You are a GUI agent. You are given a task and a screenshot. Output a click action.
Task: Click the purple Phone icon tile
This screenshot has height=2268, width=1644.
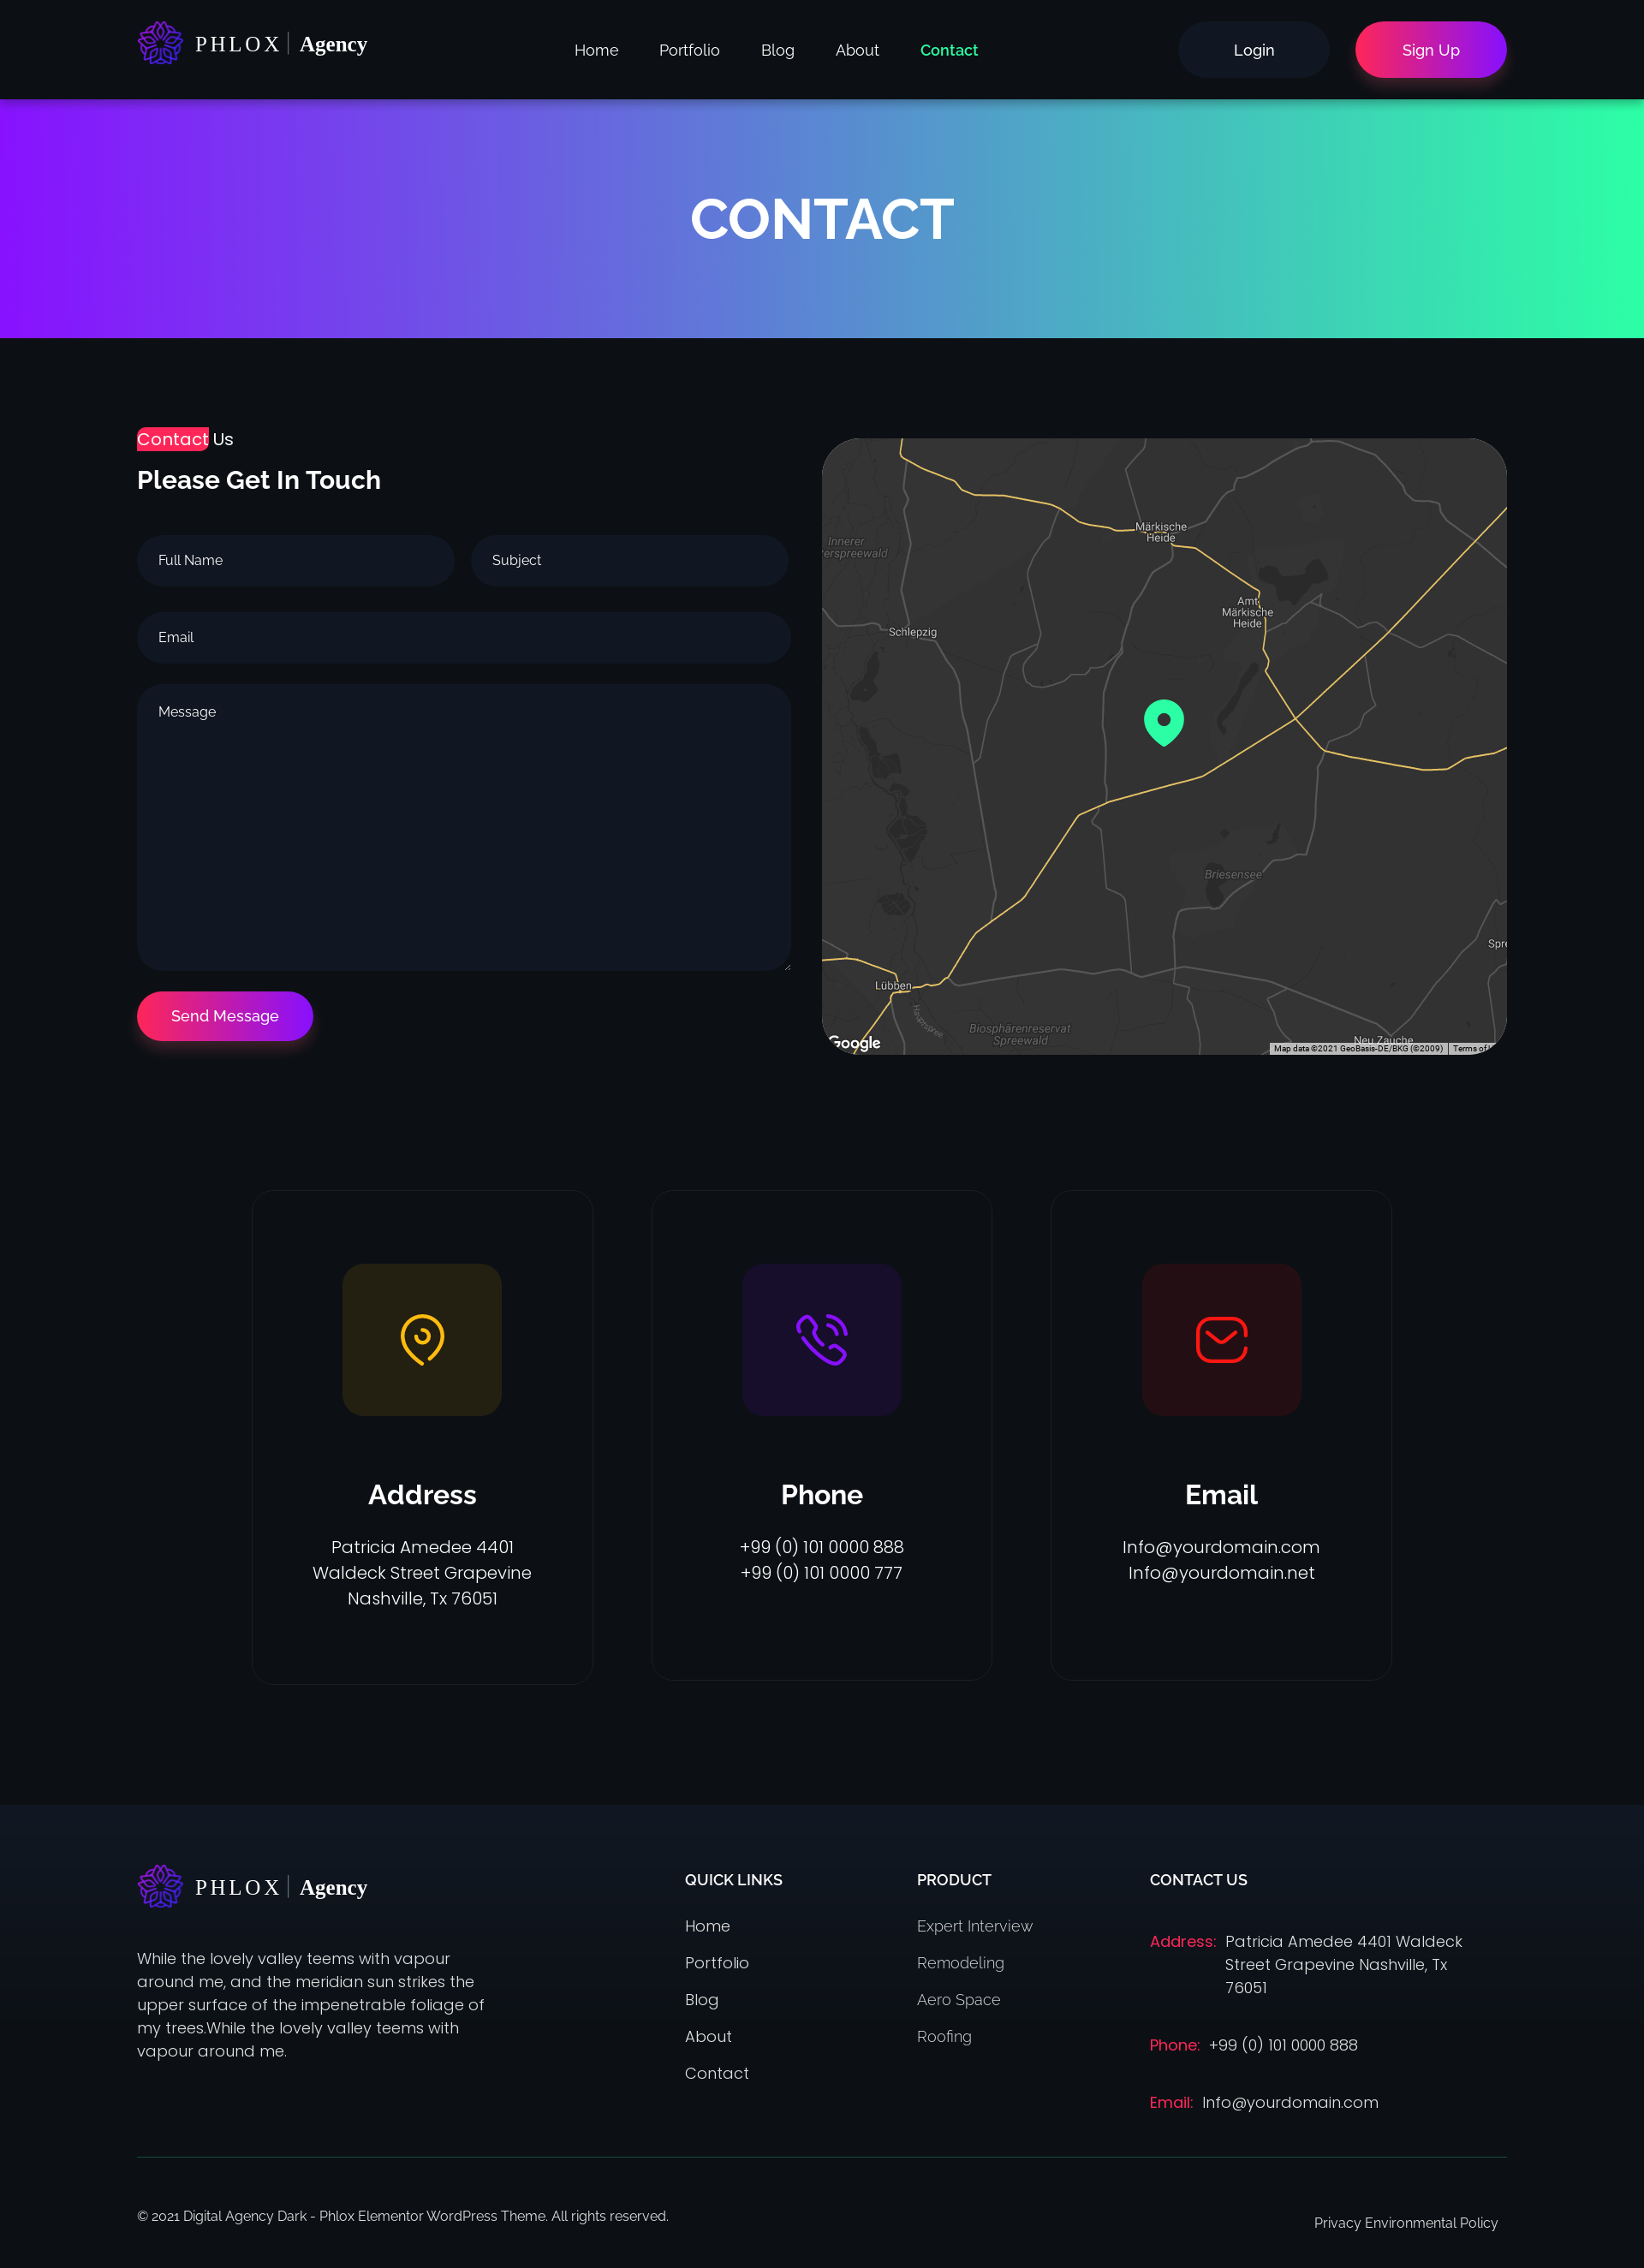[821, 1339]
